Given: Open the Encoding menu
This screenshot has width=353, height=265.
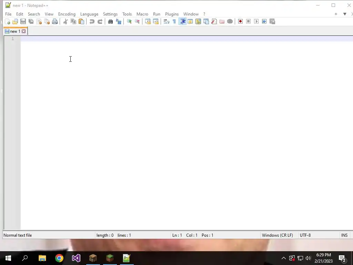Looking at the screenshot, I should [67, 14].
